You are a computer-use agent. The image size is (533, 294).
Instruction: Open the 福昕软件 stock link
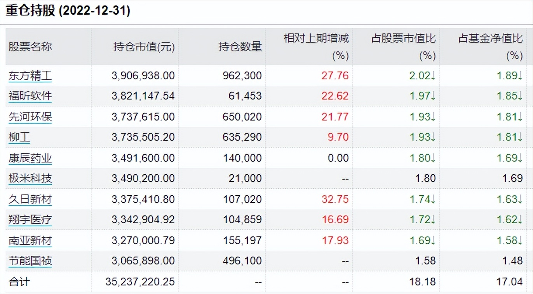tap(30, 96)
